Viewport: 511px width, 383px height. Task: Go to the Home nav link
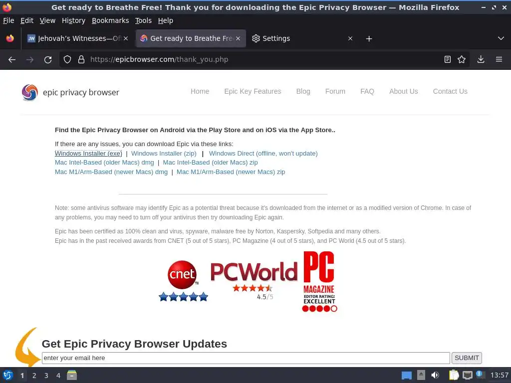click(x=200, y=92)
